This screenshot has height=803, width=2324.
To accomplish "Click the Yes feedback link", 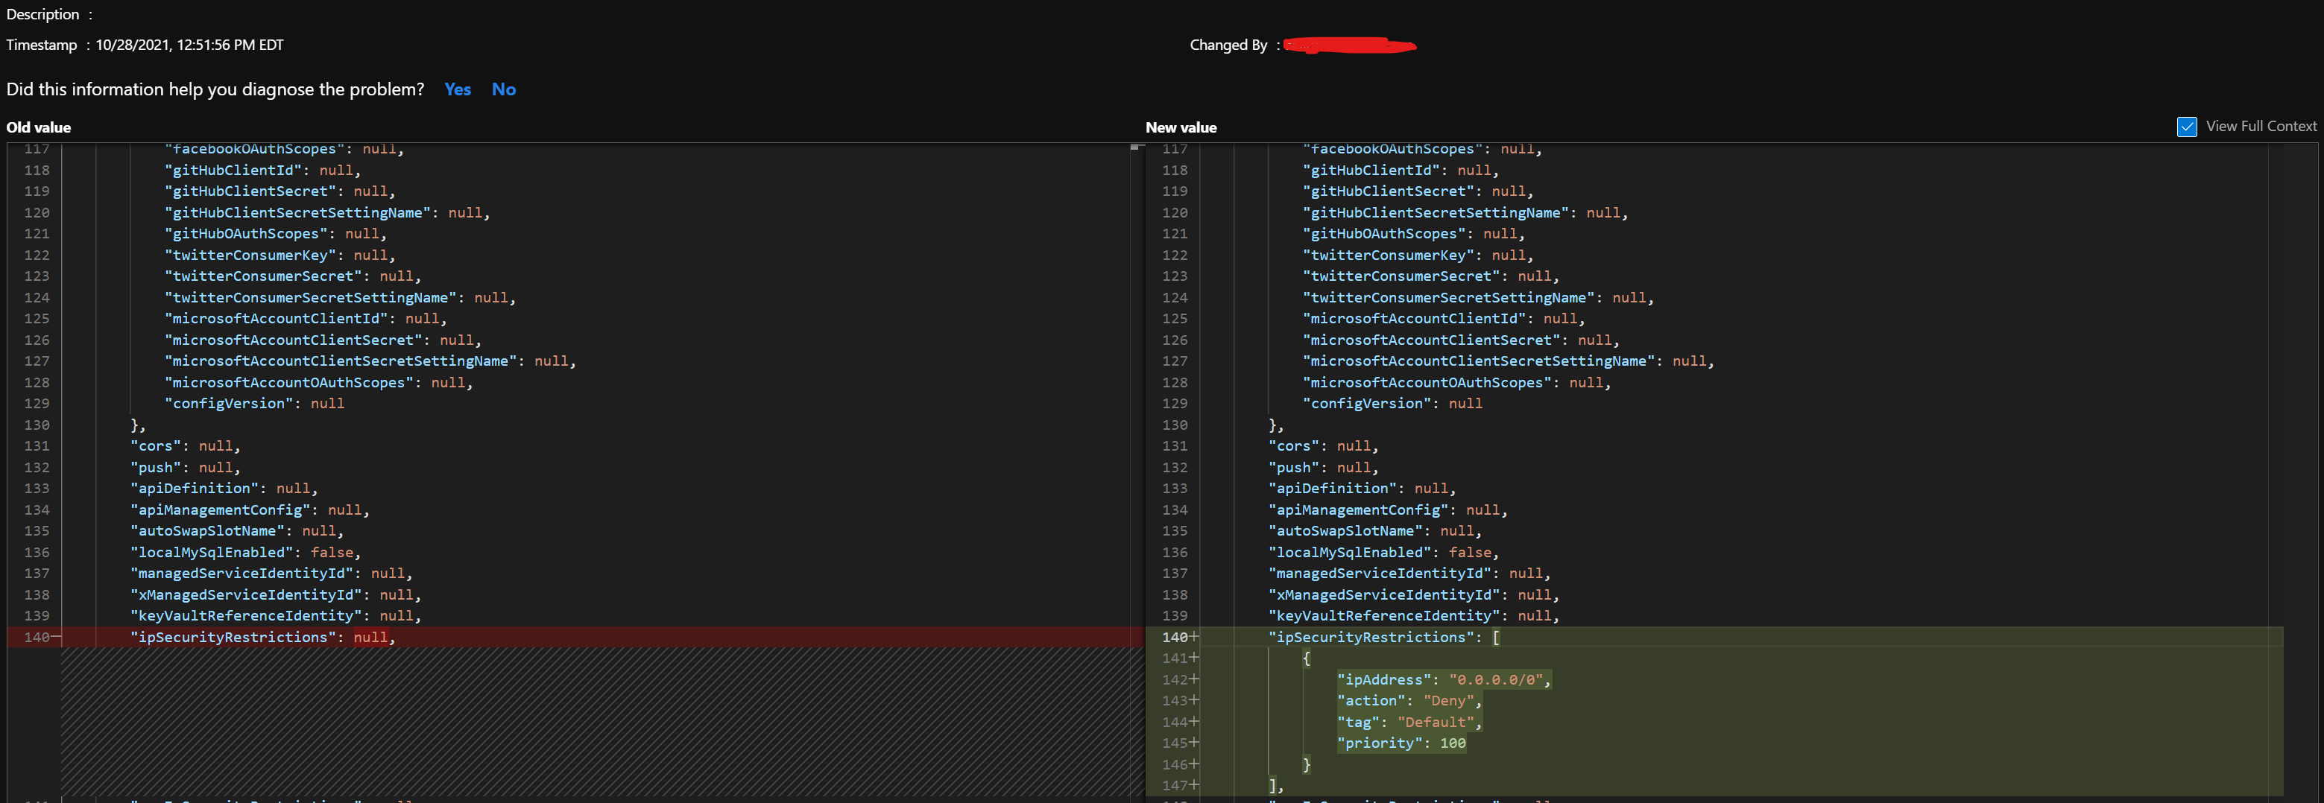I will coord(458,89).
